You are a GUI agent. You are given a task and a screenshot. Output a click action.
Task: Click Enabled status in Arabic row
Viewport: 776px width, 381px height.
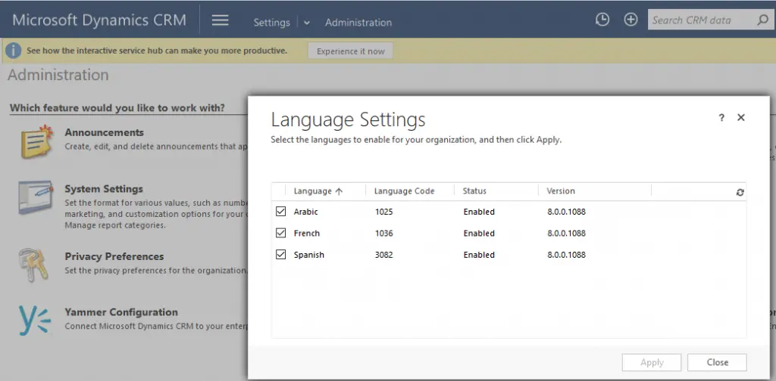click(x=479, y=212)
